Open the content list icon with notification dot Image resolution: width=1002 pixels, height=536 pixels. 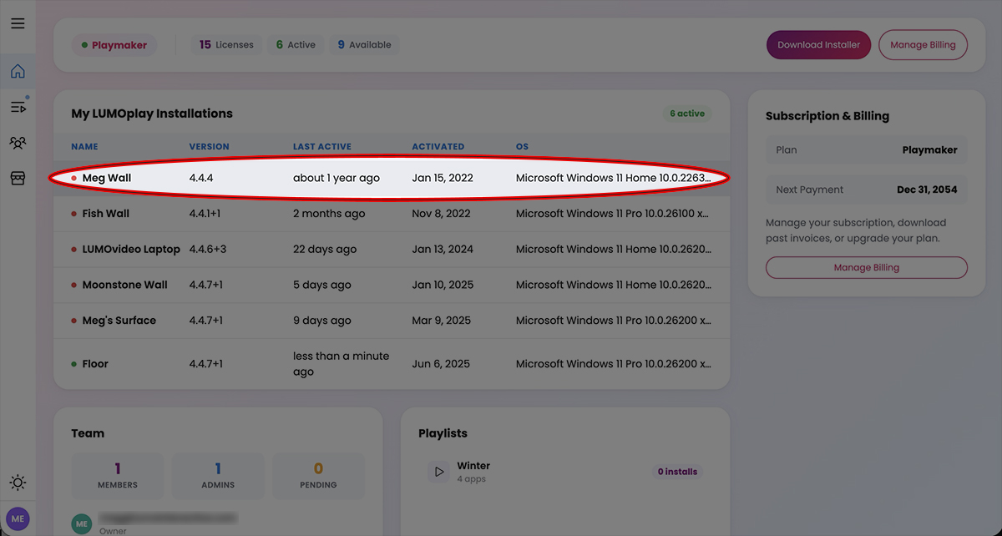(x=18, y=107)
